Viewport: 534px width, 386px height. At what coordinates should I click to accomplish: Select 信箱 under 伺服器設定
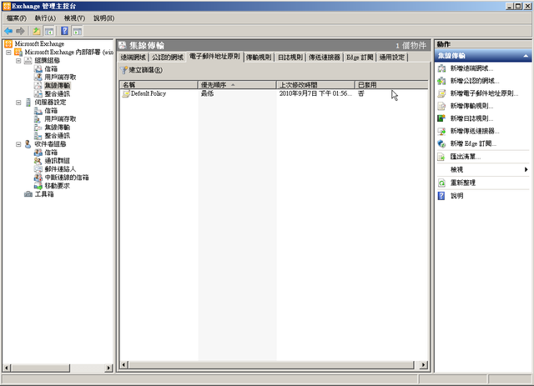[51, 111]
